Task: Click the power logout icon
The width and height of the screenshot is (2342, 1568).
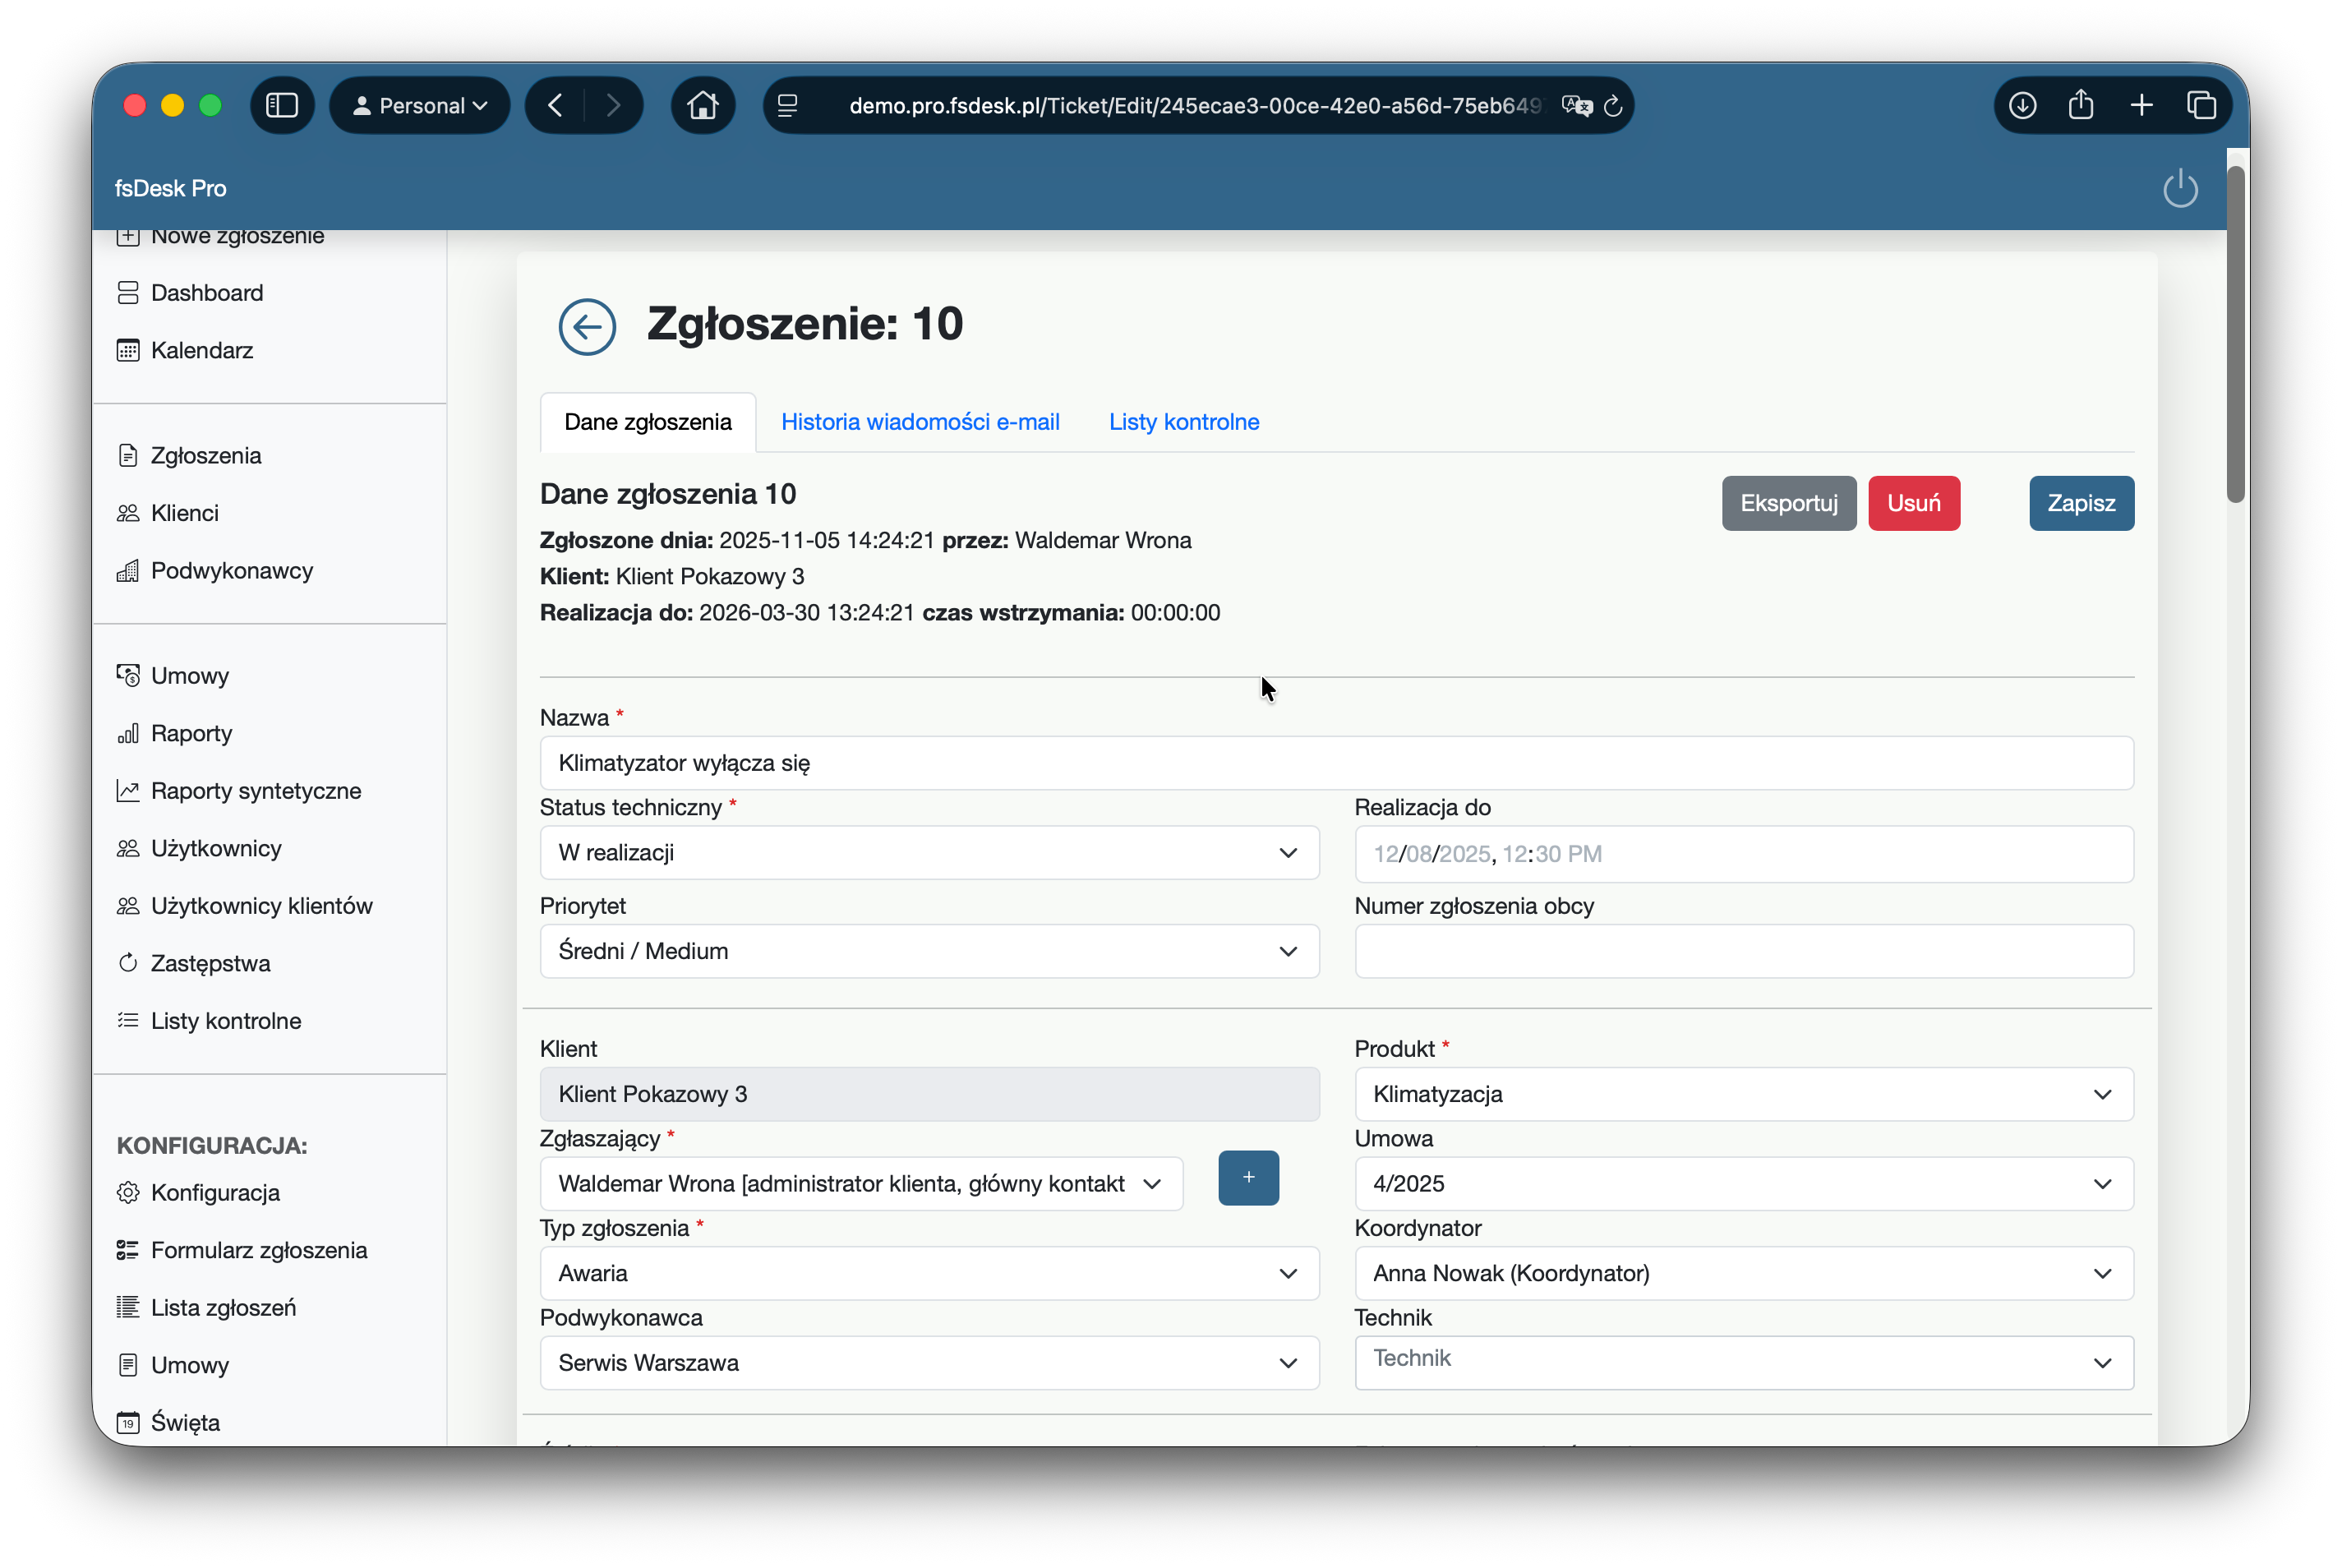Action: point(2179,188)
